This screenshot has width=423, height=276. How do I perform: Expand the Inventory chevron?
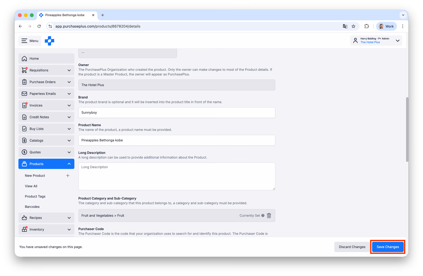pos(69,229)
